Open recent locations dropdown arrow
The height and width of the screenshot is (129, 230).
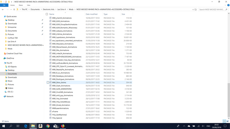(11, 9)
